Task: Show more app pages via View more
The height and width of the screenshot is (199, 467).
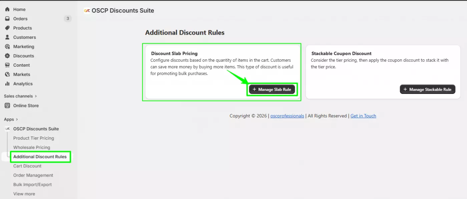Action: 24,194
